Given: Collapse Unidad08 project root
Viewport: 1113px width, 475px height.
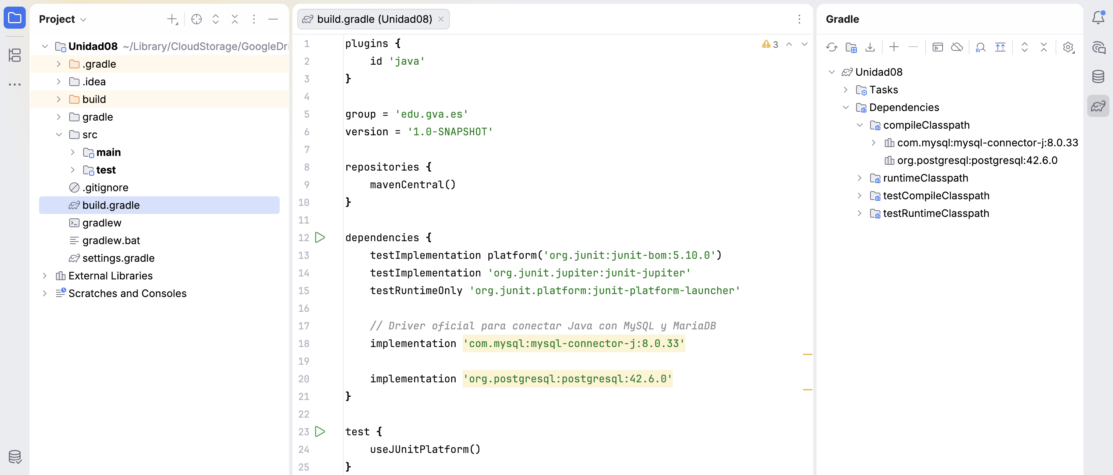Looking at the screenshot, I should [x=45, y=46].
